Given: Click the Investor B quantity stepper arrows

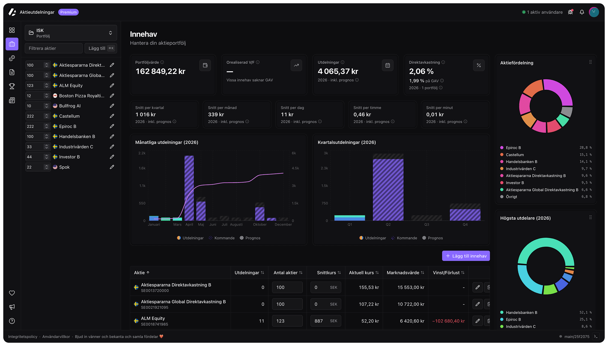Looking at the screenshot, I should [46, 157].
